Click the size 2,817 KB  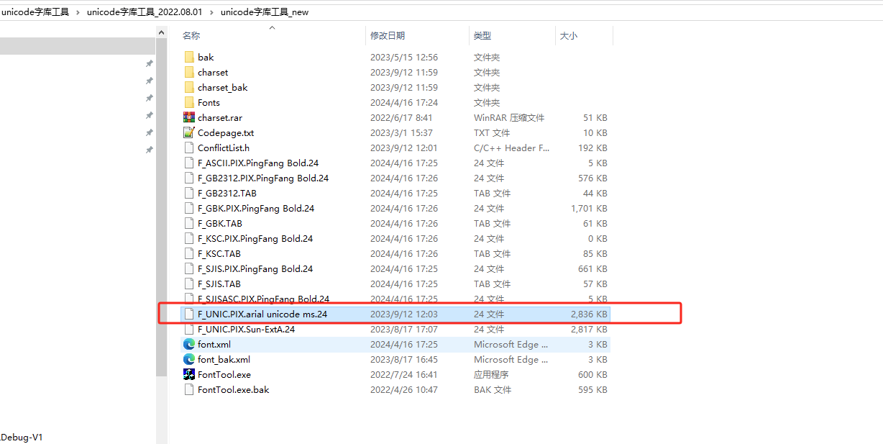589,329
